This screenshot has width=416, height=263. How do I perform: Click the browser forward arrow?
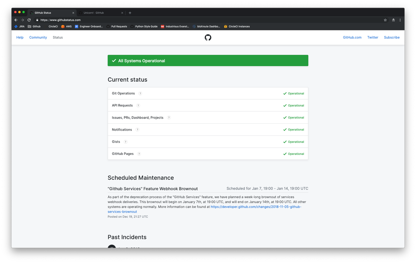point(23,20)
